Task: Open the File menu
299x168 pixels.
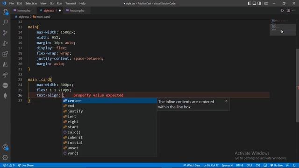Action: coord(11,3)
